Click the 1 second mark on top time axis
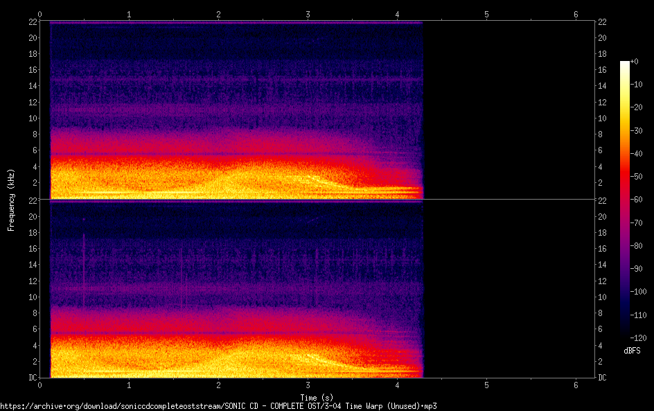This screenshot has height=411, width=654. pos(129,14)
